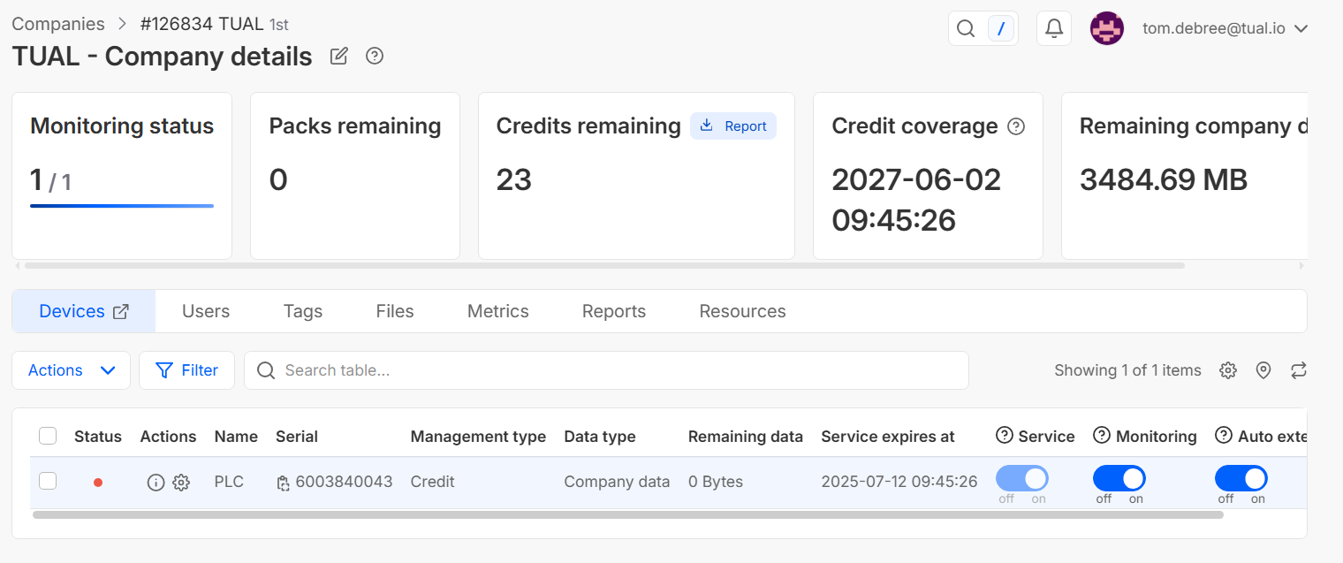Open the notifications bell
1343x563 pixels.
[x=1053, y=28]
